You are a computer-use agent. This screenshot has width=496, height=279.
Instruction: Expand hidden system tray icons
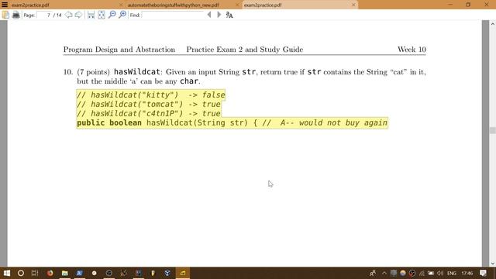coord(384,273)
